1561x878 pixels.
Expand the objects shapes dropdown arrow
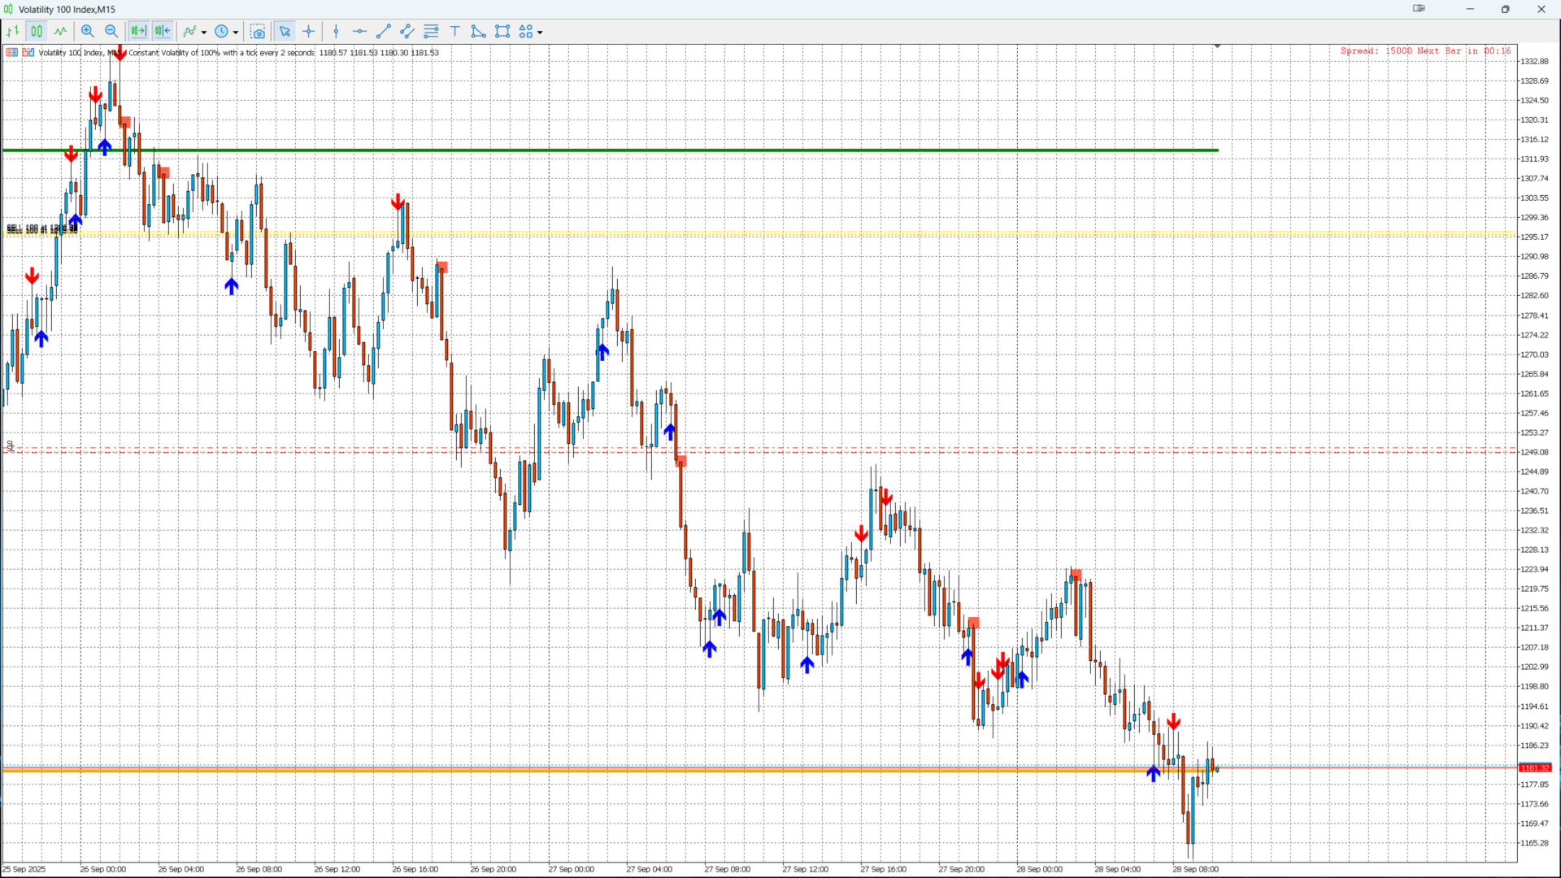540,33
